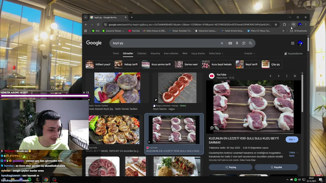Click the Chrome icon in the taskbar

point(46,180)
